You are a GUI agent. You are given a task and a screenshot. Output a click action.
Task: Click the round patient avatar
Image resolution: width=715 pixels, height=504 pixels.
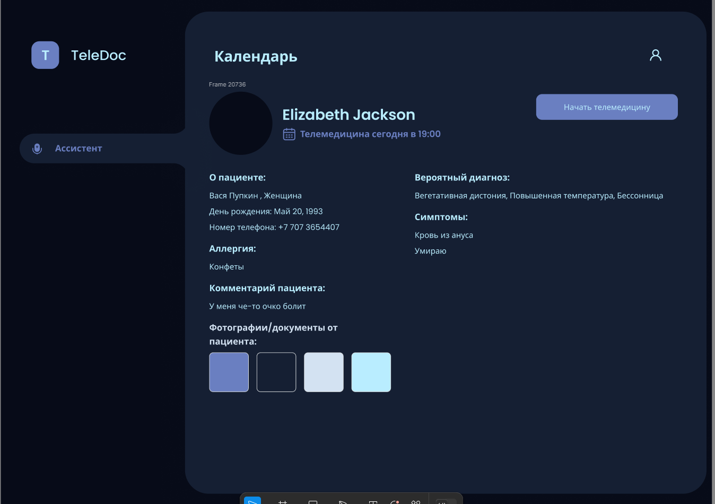[241, 124]
